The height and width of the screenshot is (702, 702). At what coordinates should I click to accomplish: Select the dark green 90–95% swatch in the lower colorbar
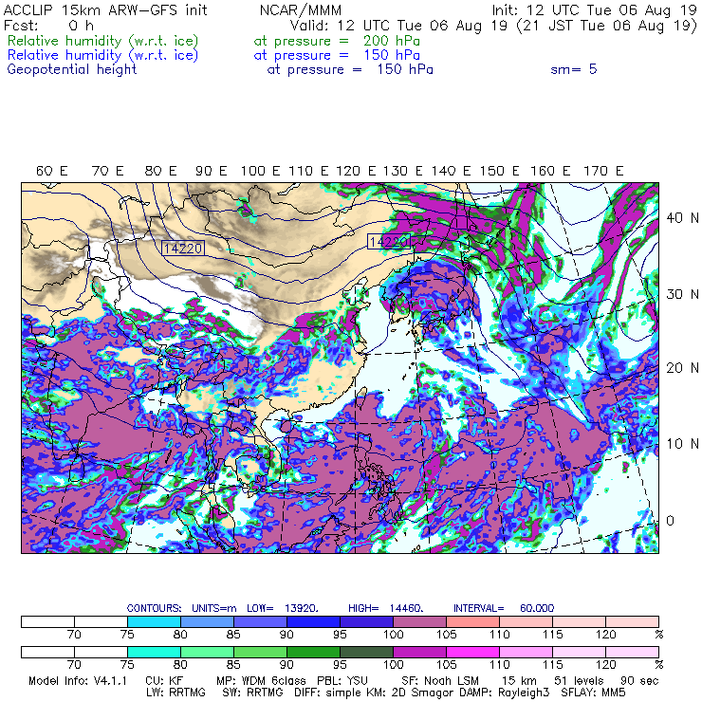[x=313, y=652]
